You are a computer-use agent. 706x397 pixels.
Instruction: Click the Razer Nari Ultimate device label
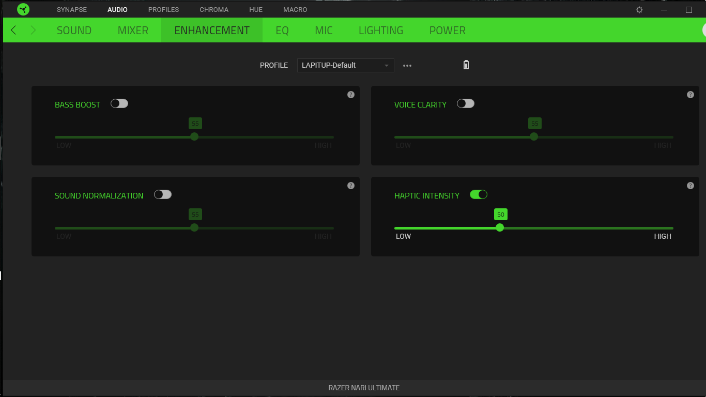pyautogui.click(x=364, y=388)
